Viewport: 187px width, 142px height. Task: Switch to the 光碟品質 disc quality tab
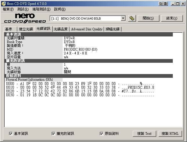[x=61, y=29]
